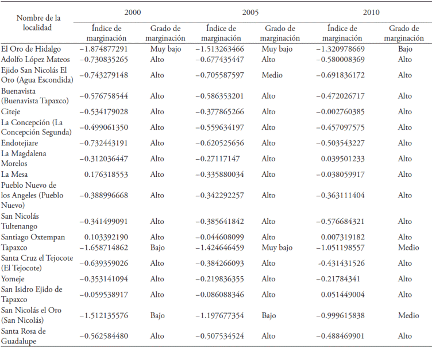Select the 'Adolfo López Mateos' locality name
This screenshot has height=348, width=432.
(36, 60)
